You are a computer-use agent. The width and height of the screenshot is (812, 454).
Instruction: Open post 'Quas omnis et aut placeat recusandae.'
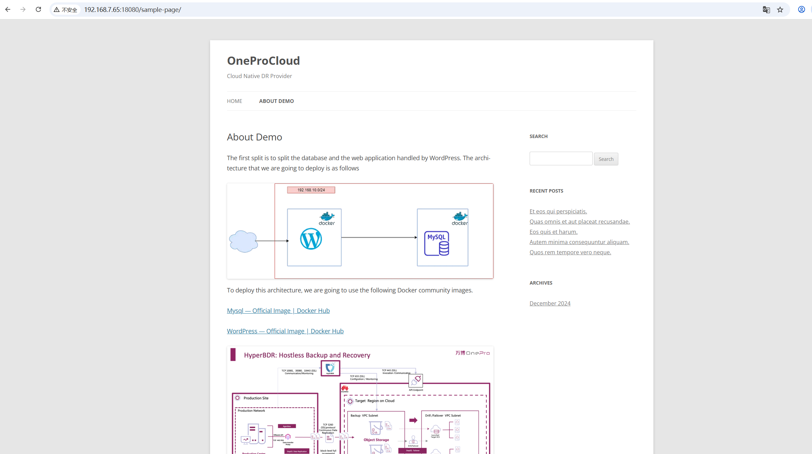(x=580, y=222)
